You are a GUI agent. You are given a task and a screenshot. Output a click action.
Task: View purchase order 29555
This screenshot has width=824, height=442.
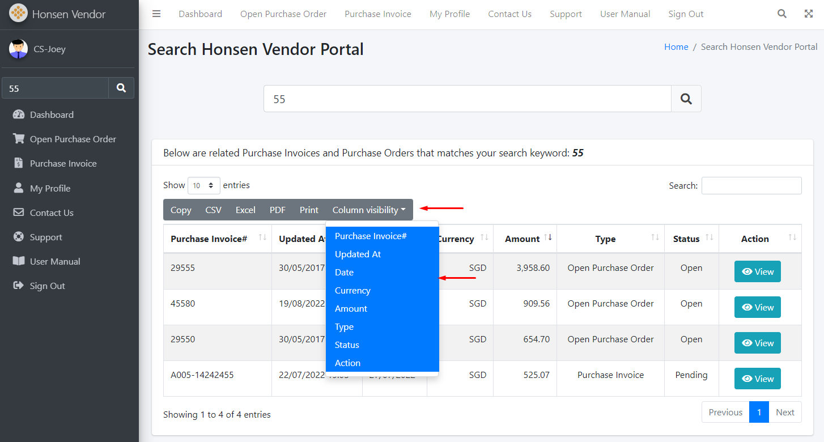coord(757,271)
